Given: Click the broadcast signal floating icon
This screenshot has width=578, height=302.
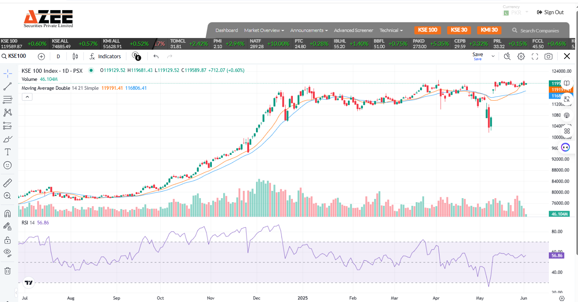Looking at the screenshot, I should coord(567,115).
